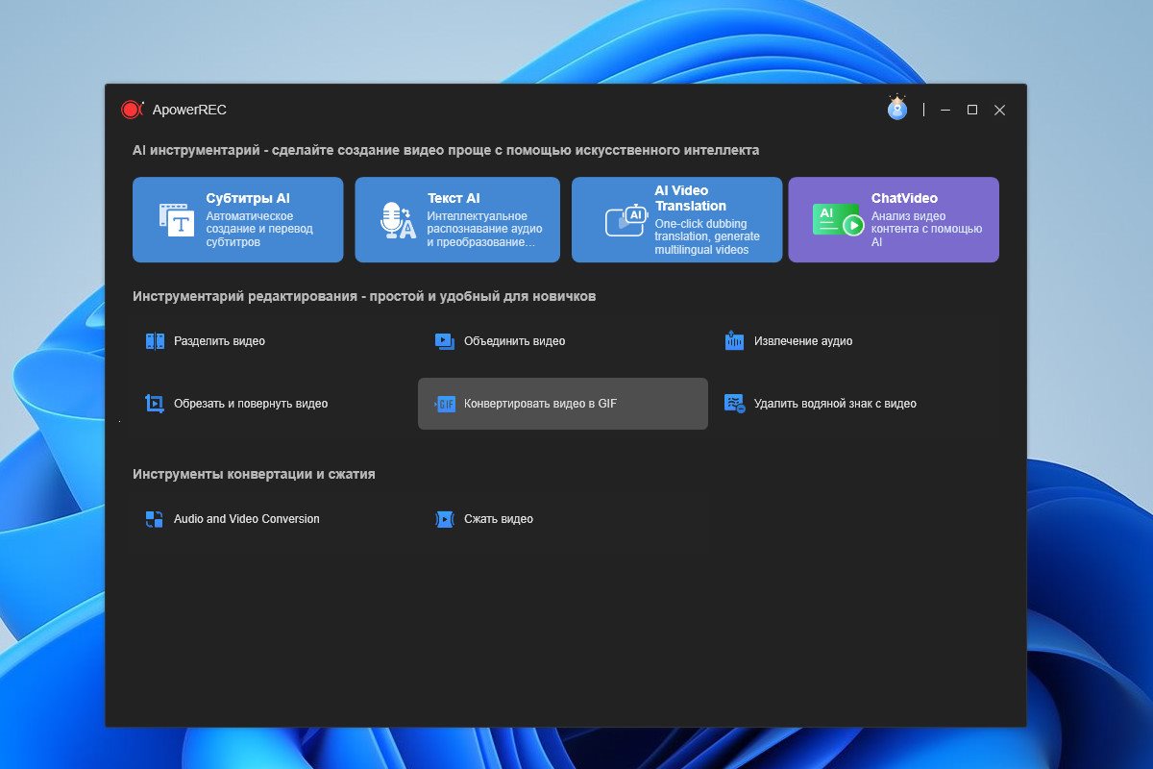
Task: Select Удалить водяной знак с видео label
Action: click(x=835, y=404)
